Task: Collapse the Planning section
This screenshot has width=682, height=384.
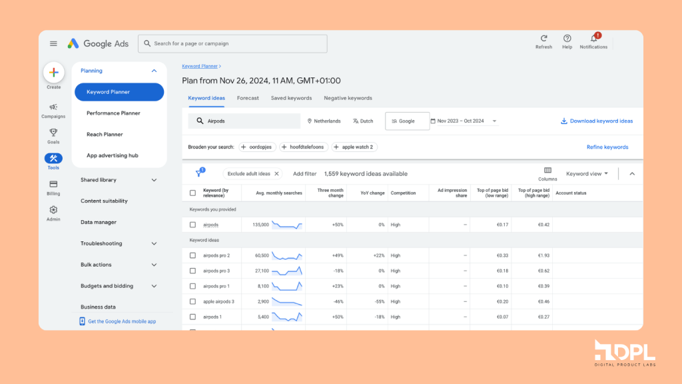Action: coord(154,71)
